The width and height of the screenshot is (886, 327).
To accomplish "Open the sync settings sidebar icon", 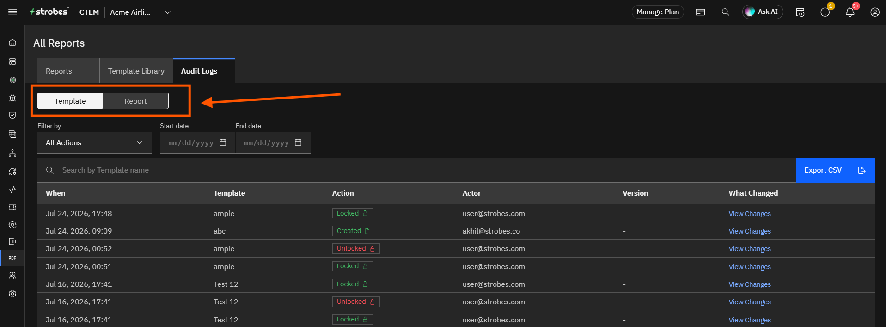I will coord(12,172).
